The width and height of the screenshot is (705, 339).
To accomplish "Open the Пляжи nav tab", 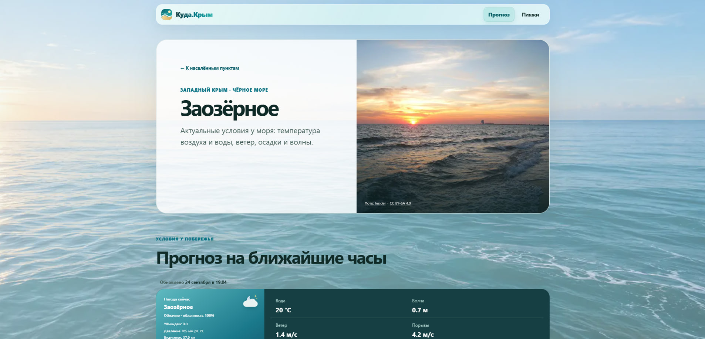I will click(530, 15).
